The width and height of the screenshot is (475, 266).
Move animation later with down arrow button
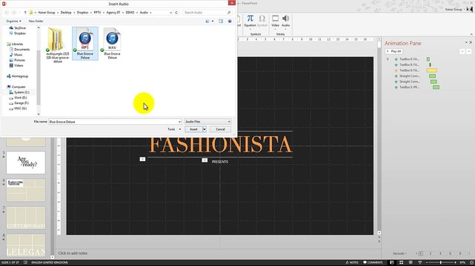(x=468, y=51)
